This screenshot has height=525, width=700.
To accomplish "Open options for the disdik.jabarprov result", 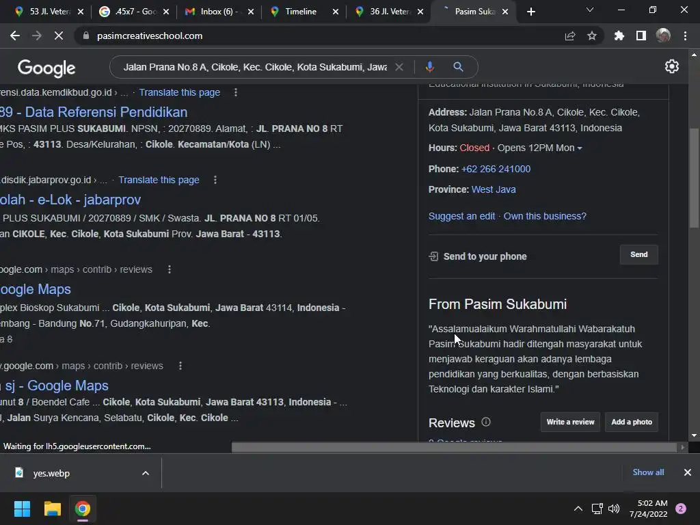I will (215, 180).
